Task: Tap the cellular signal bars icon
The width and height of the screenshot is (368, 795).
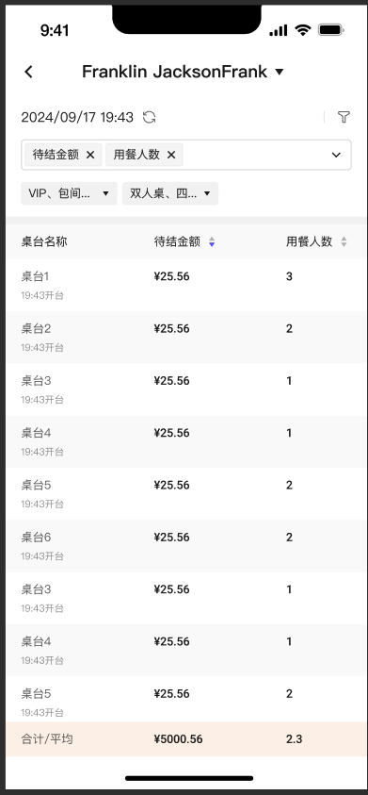Action: point(279,30)
